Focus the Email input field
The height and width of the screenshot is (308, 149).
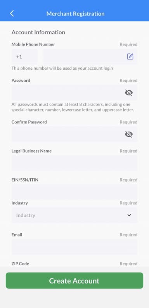(x=74, y=247)
